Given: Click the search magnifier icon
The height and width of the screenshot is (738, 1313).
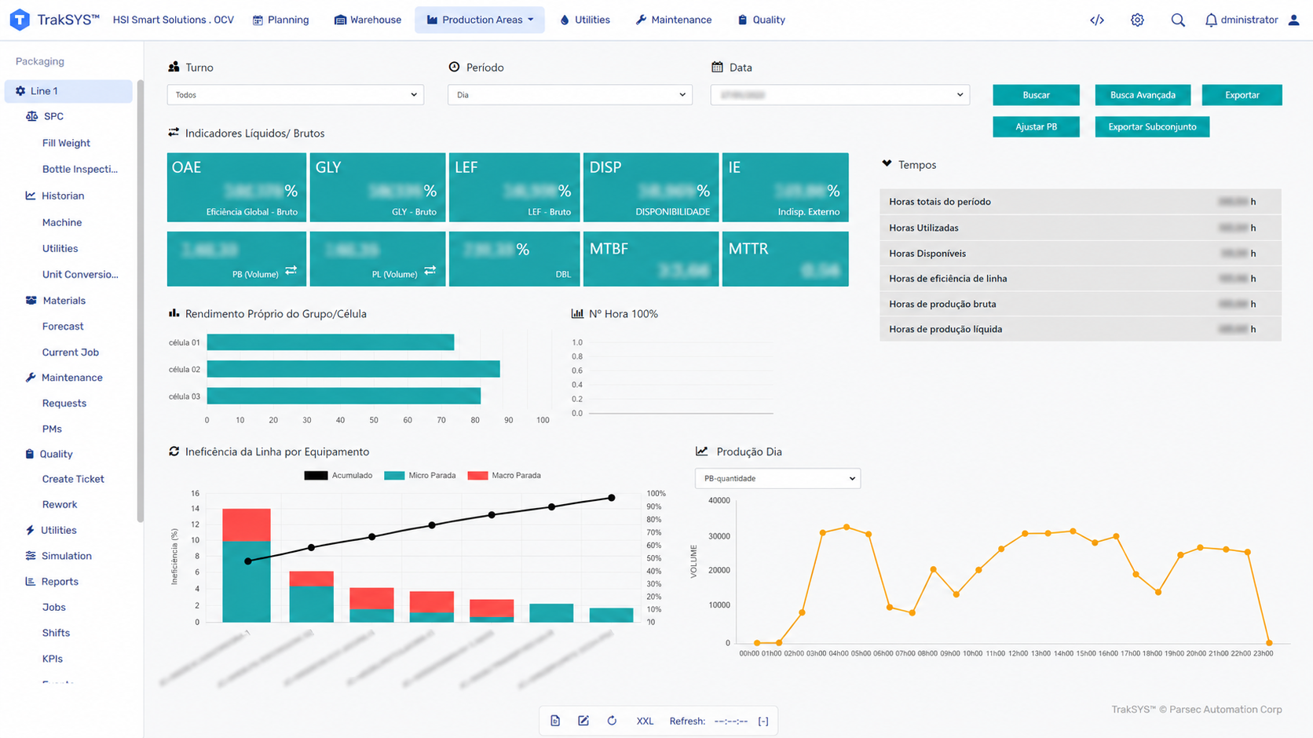Looking at the screenshot, I should pos(1178,20).
